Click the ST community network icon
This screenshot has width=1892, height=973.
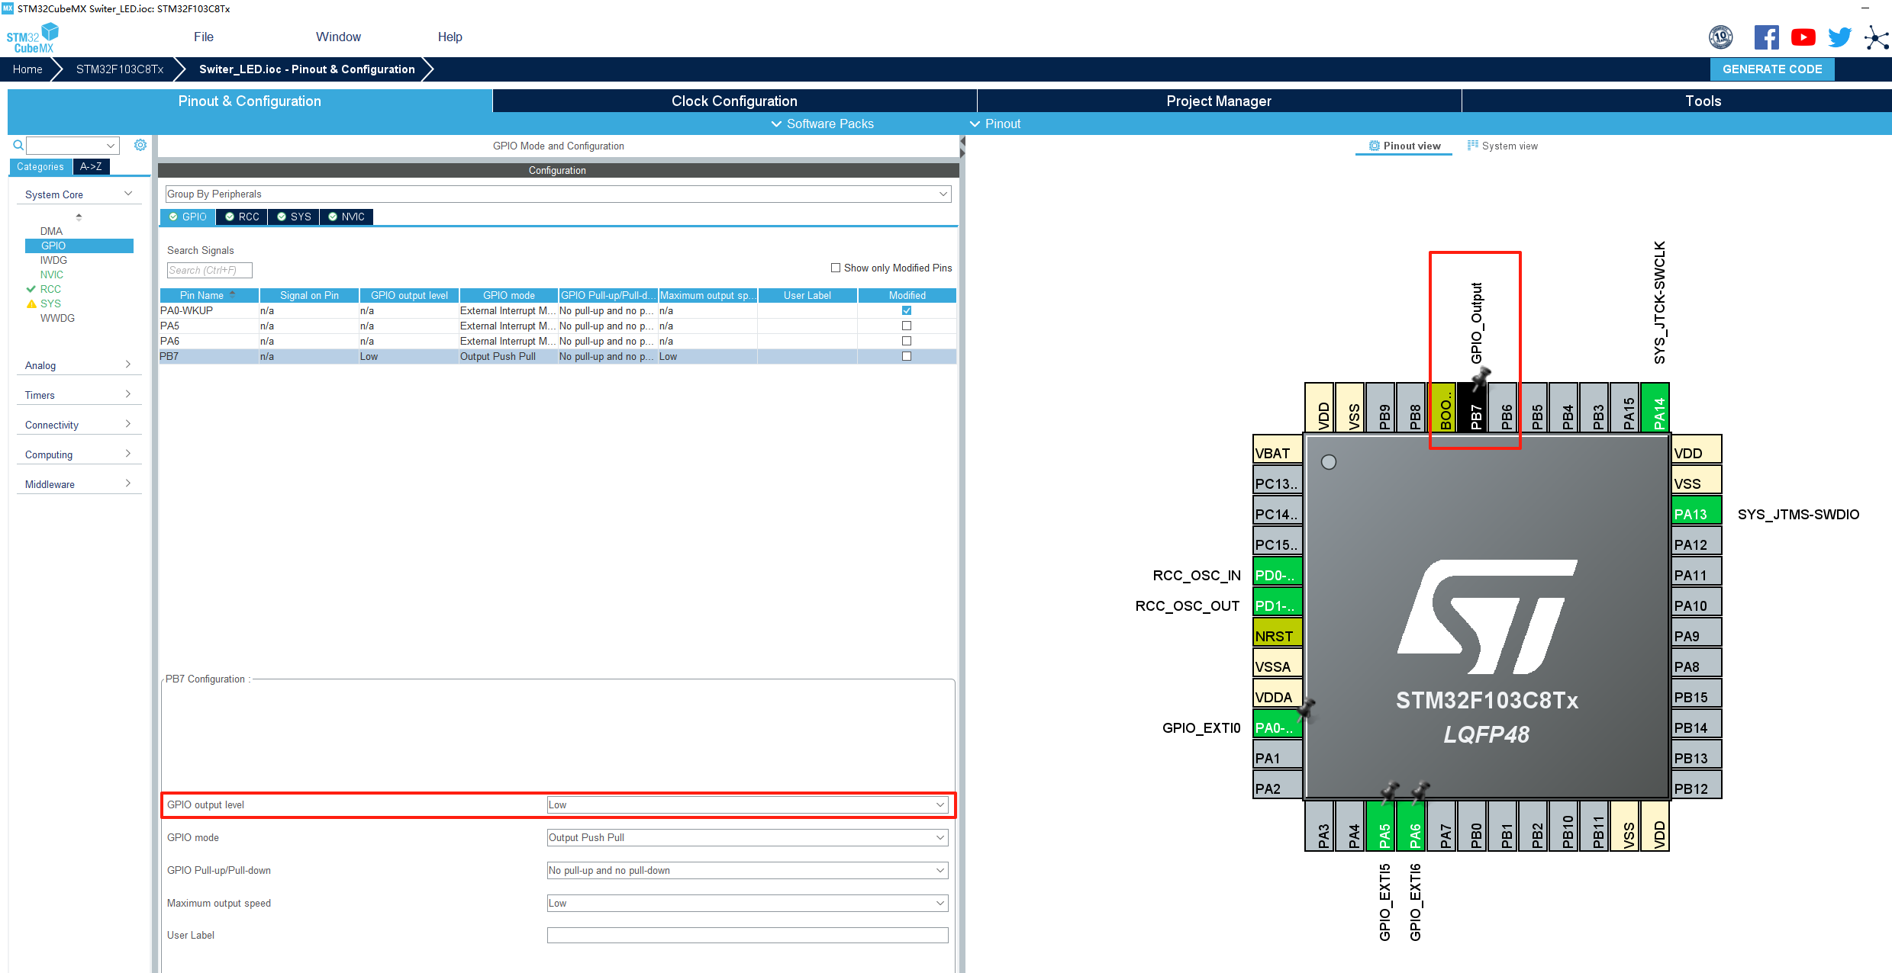1876,37
